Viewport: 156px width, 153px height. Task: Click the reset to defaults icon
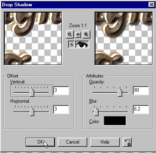(127, 142)
